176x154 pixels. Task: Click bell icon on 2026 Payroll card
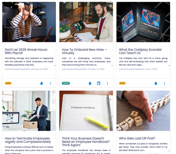click(x=41, y=83)
